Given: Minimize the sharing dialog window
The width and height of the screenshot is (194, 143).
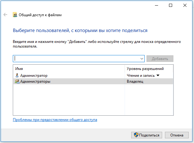Looking at the screenshot, I should (x=157, y=5).
